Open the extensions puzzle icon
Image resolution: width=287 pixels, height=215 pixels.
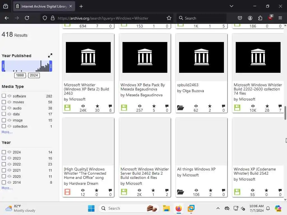coord(260,18)
